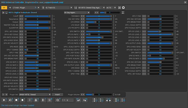Image resolution: width=188 pixels, height=108 pixels.
Task: Click arrow stepper for OP5 F COARSE
Action: point(21,50)
